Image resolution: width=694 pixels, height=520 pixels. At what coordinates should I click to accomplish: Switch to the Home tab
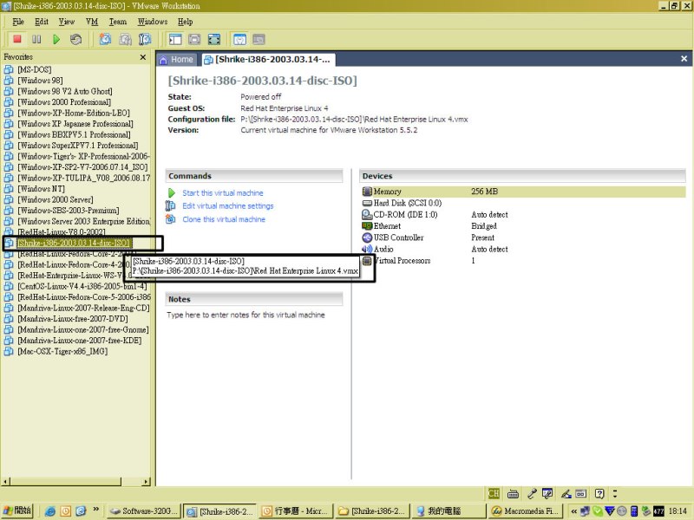(177, 60)
